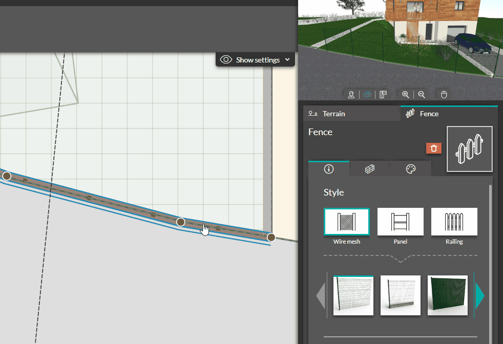This screenshot has width=503, height=344.
Task: Open the materials tab with the brick icon
Action: (x=369, y=168)
